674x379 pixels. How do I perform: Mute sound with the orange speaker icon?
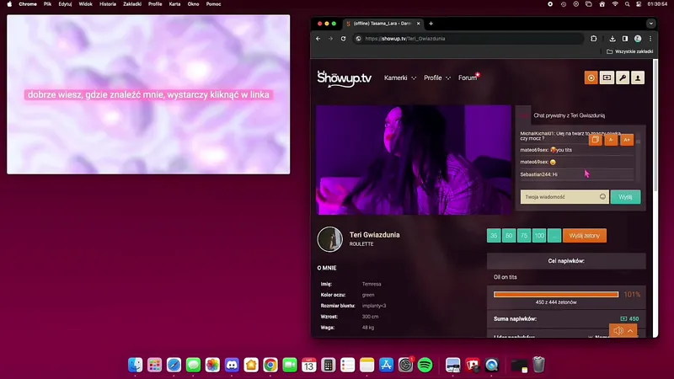[x=618, y=331]
